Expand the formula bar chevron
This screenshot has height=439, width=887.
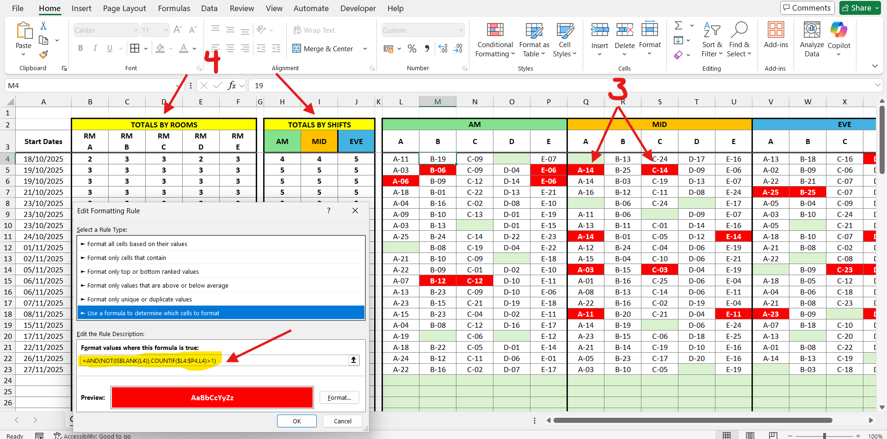[x=878, y=85]
